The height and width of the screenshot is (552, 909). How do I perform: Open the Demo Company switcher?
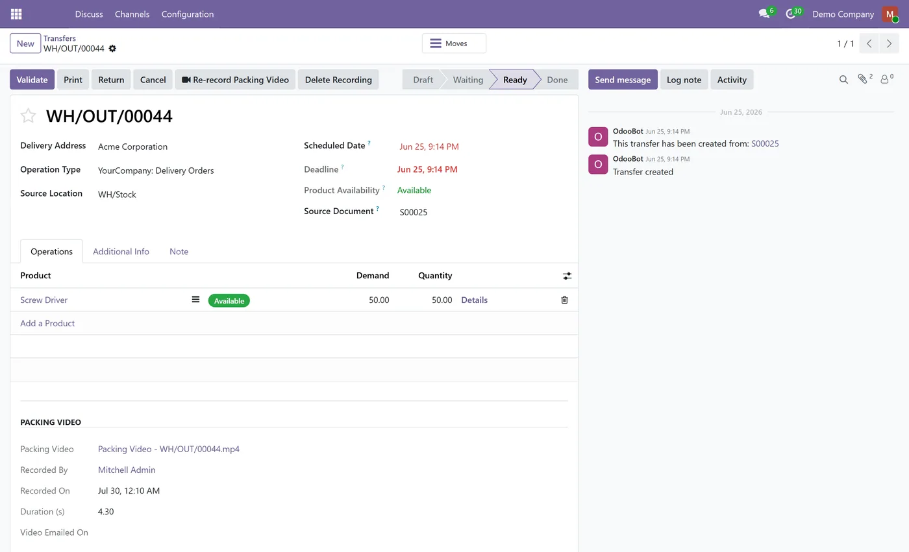tap(843, 14)
